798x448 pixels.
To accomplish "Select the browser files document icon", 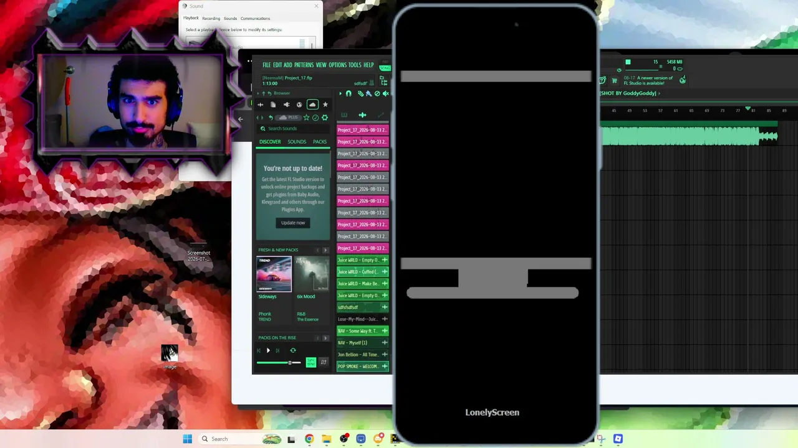I will (273, 105).
